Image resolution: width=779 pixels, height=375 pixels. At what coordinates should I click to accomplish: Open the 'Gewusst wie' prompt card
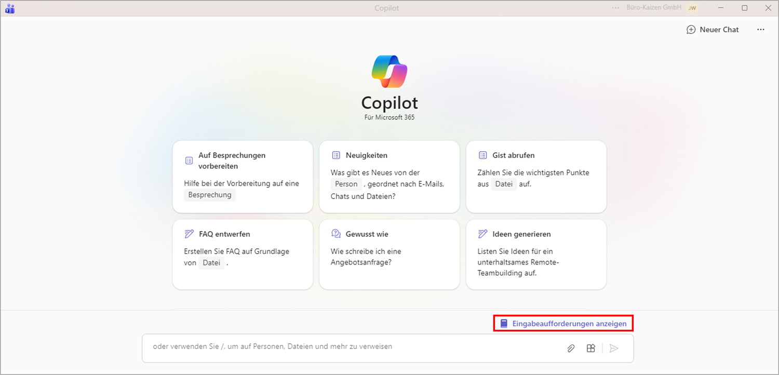(389, 255)
